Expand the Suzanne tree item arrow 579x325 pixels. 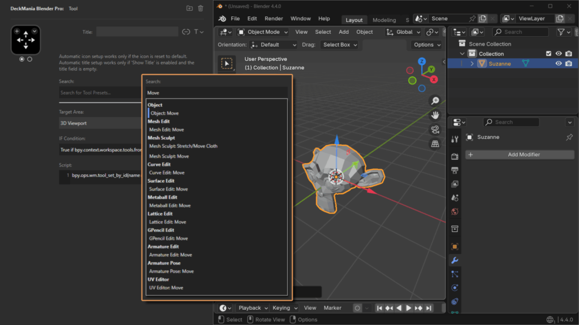pos(472,64)
